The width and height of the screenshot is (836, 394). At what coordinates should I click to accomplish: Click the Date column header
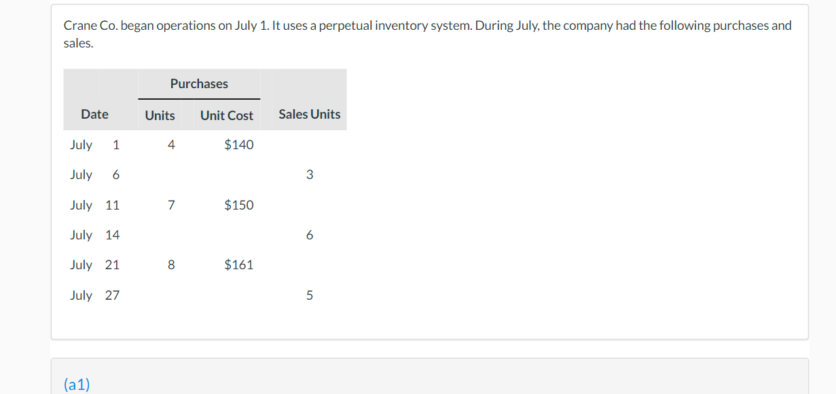point(94,115)
